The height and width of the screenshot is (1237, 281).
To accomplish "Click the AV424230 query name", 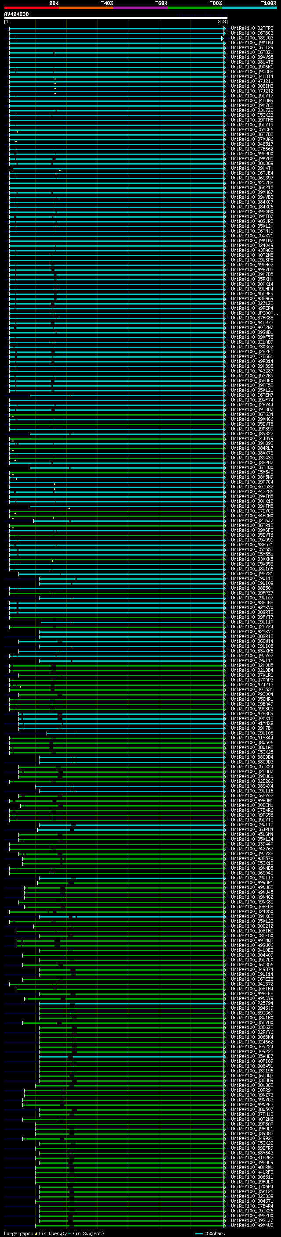I will click(16, 14).
